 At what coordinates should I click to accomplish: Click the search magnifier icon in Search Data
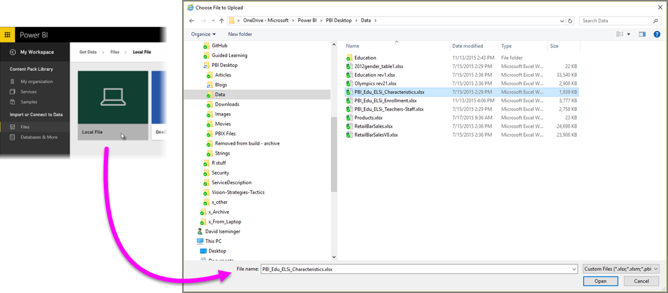[656, 21]
